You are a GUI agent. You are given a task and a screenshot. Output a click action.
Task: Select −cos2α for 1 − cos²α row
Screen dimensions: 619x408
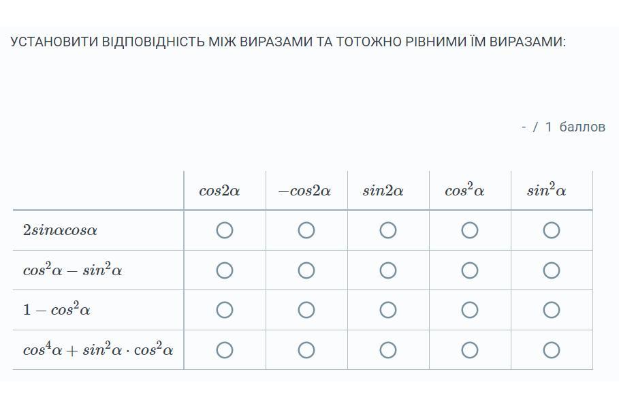306,310
